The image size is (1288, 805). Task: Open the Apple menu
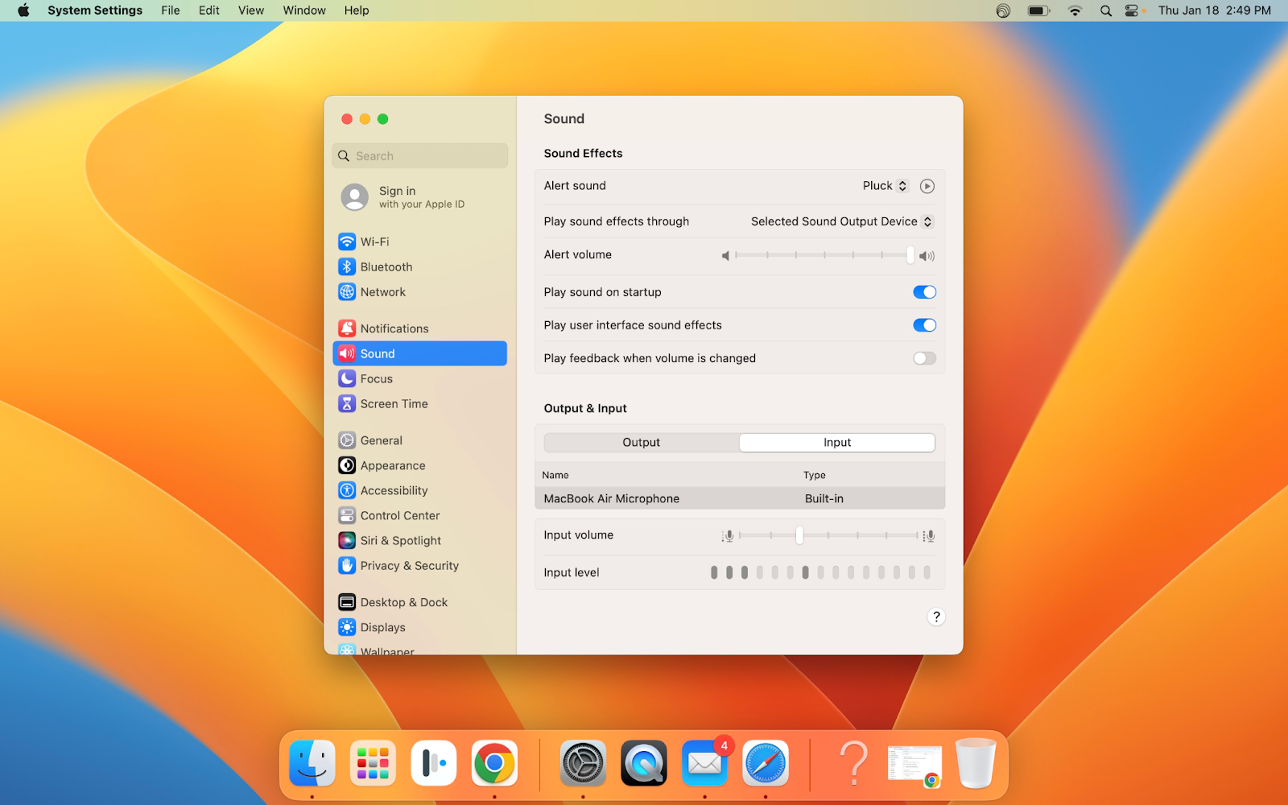click(23, 10)
